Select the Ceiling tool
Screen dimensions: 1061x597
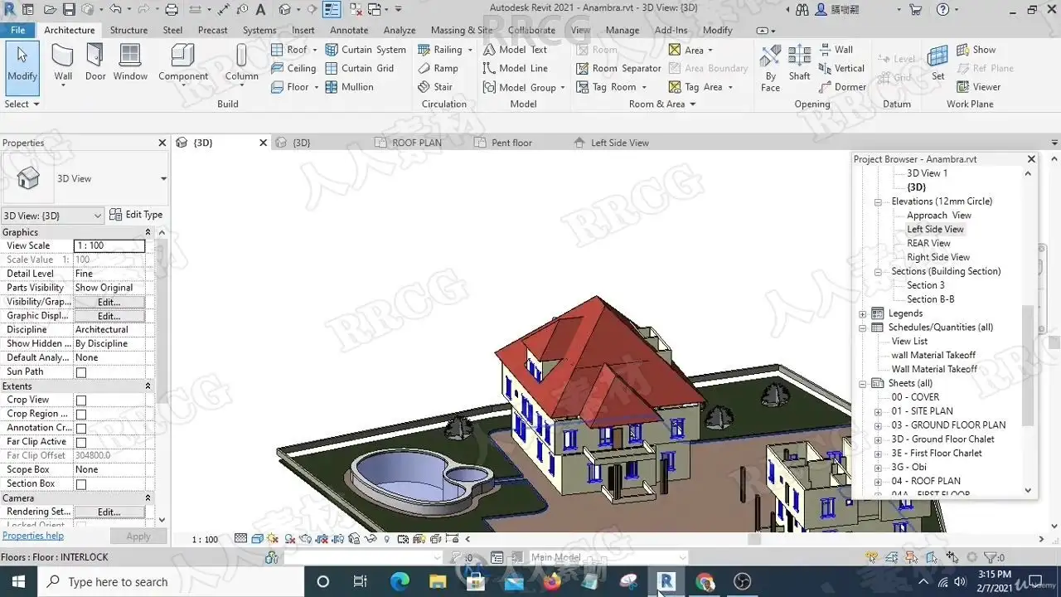coord(293,68)
